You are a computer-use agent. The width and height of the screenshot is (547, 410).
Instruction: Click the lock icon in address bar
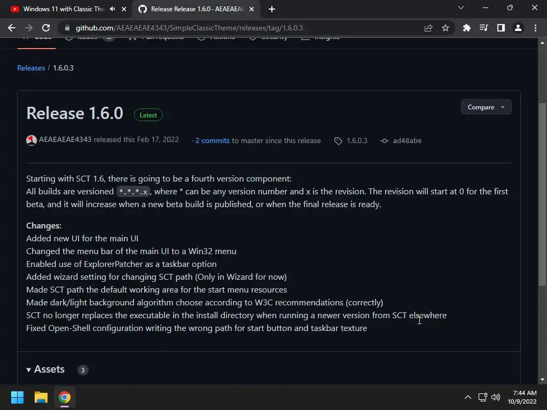pyautogui.click(x=67, y=28)
